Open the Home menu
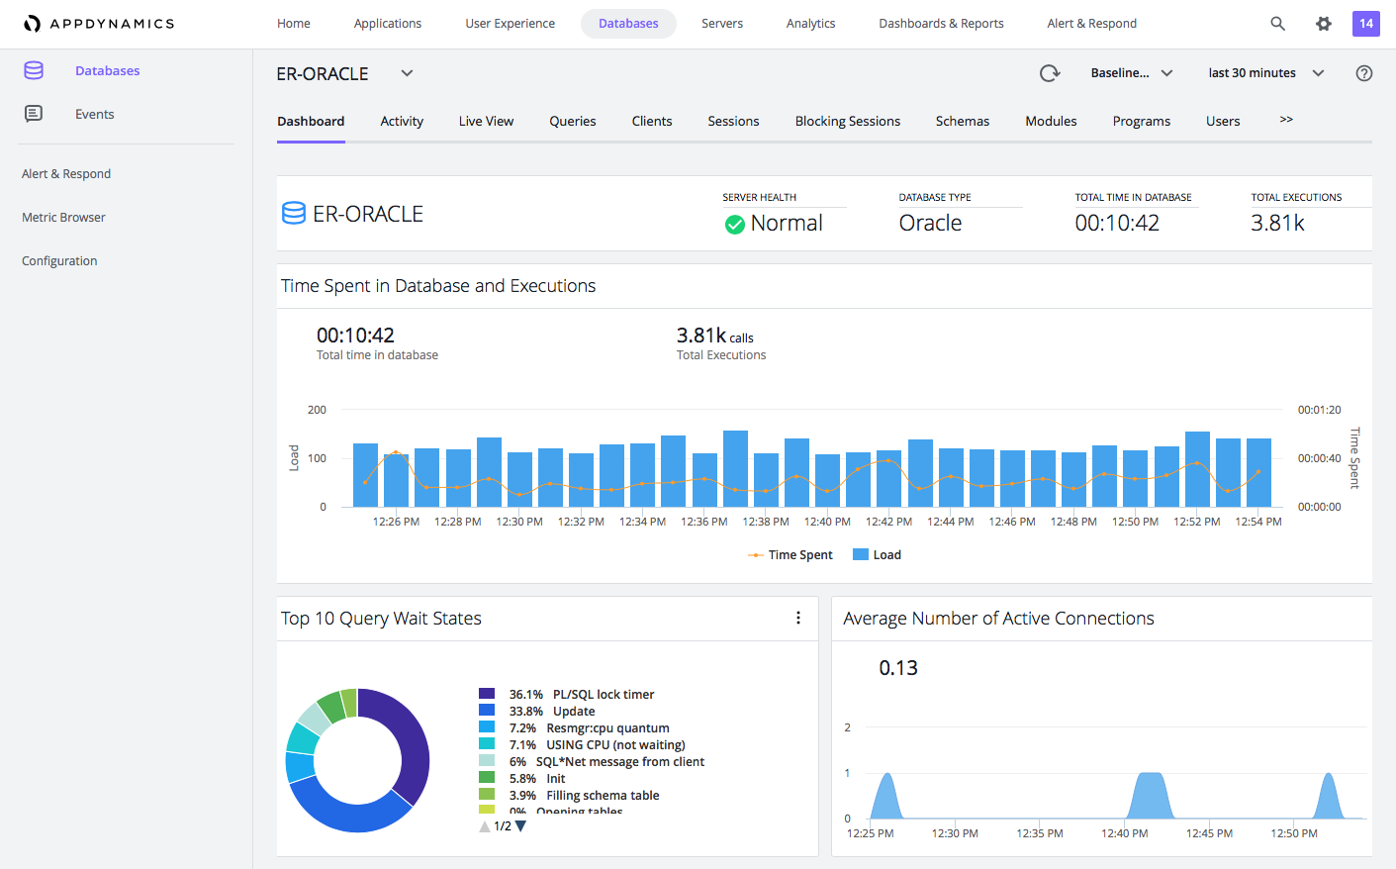Image resolution: width=1396 pixels, height=869 pixels. point(294,24)
